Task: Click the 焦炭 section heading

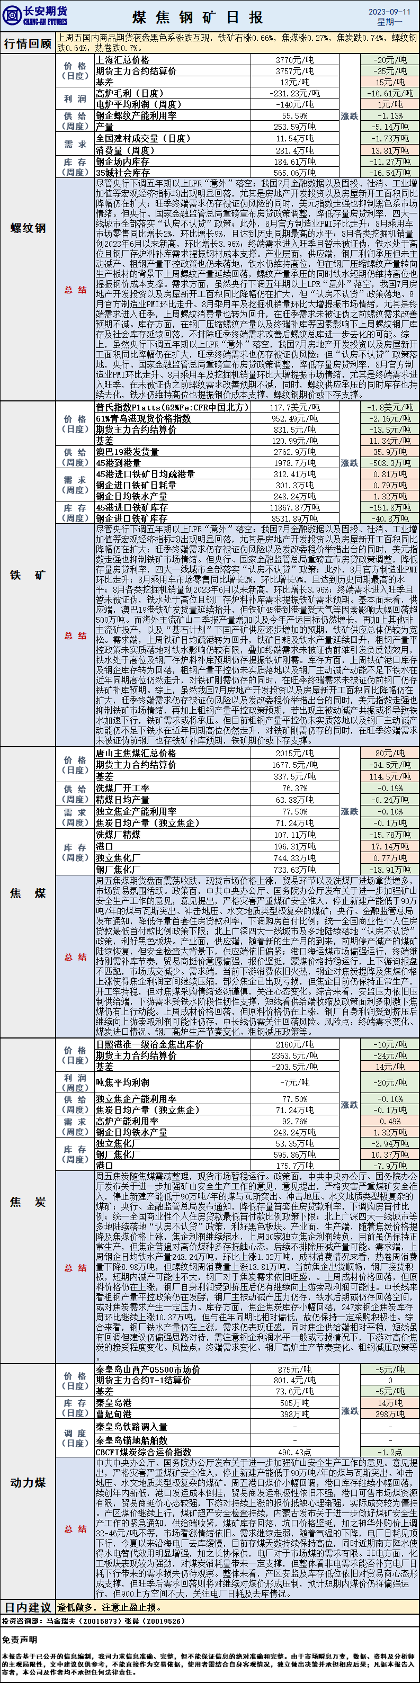Action: [28, 1202]
